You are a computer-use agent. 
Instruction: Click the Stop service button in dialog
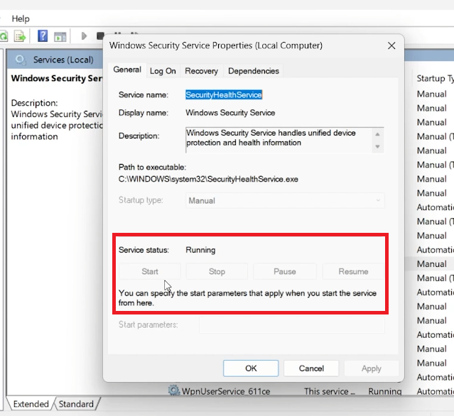coord(217,271)
